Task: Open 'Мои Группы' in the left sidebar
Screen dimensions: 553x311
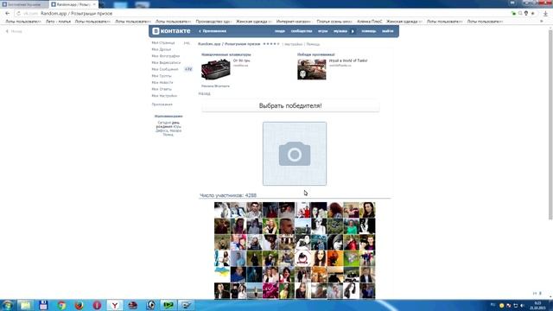Action: [x=162, y=76]
